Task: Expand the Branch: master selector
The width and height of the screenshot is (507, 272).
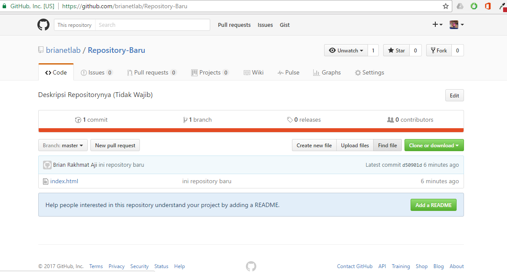Action: 63,146
